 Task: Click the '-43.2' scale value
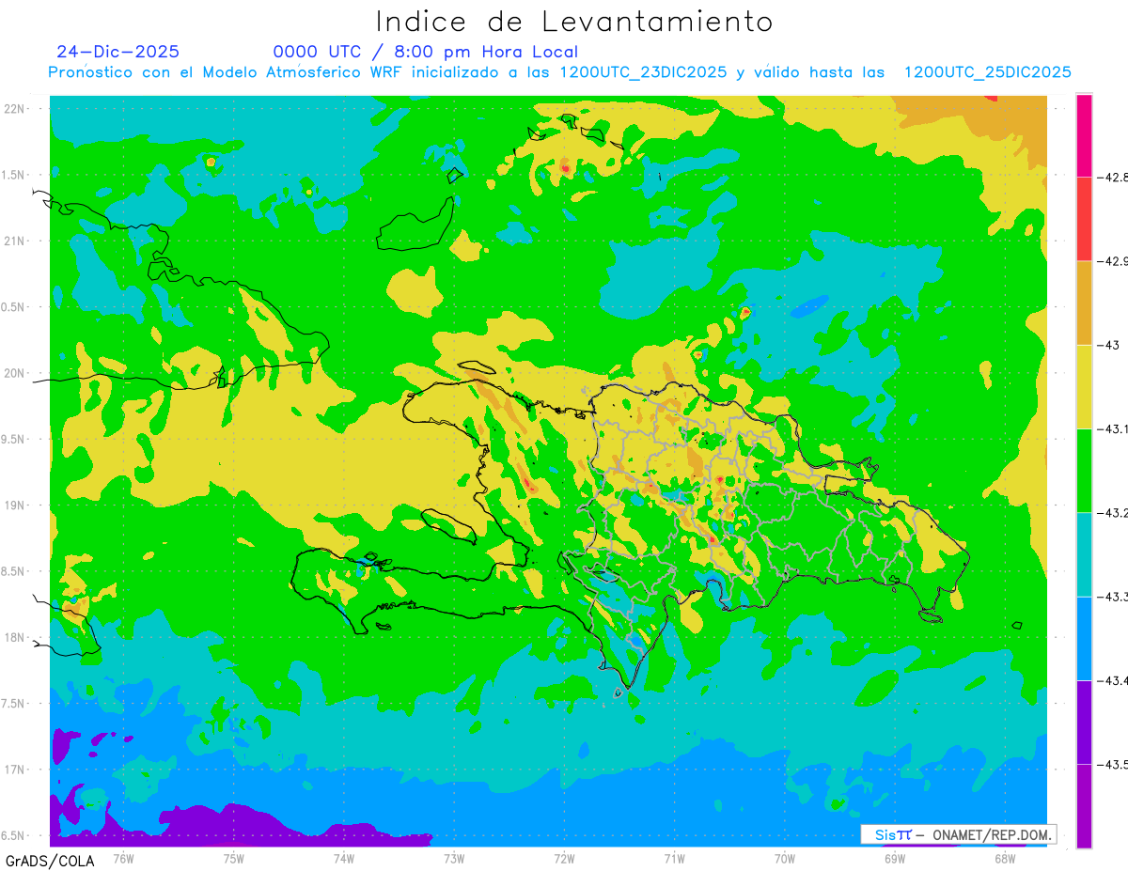pyautogui.click(x=1114, y=512)
